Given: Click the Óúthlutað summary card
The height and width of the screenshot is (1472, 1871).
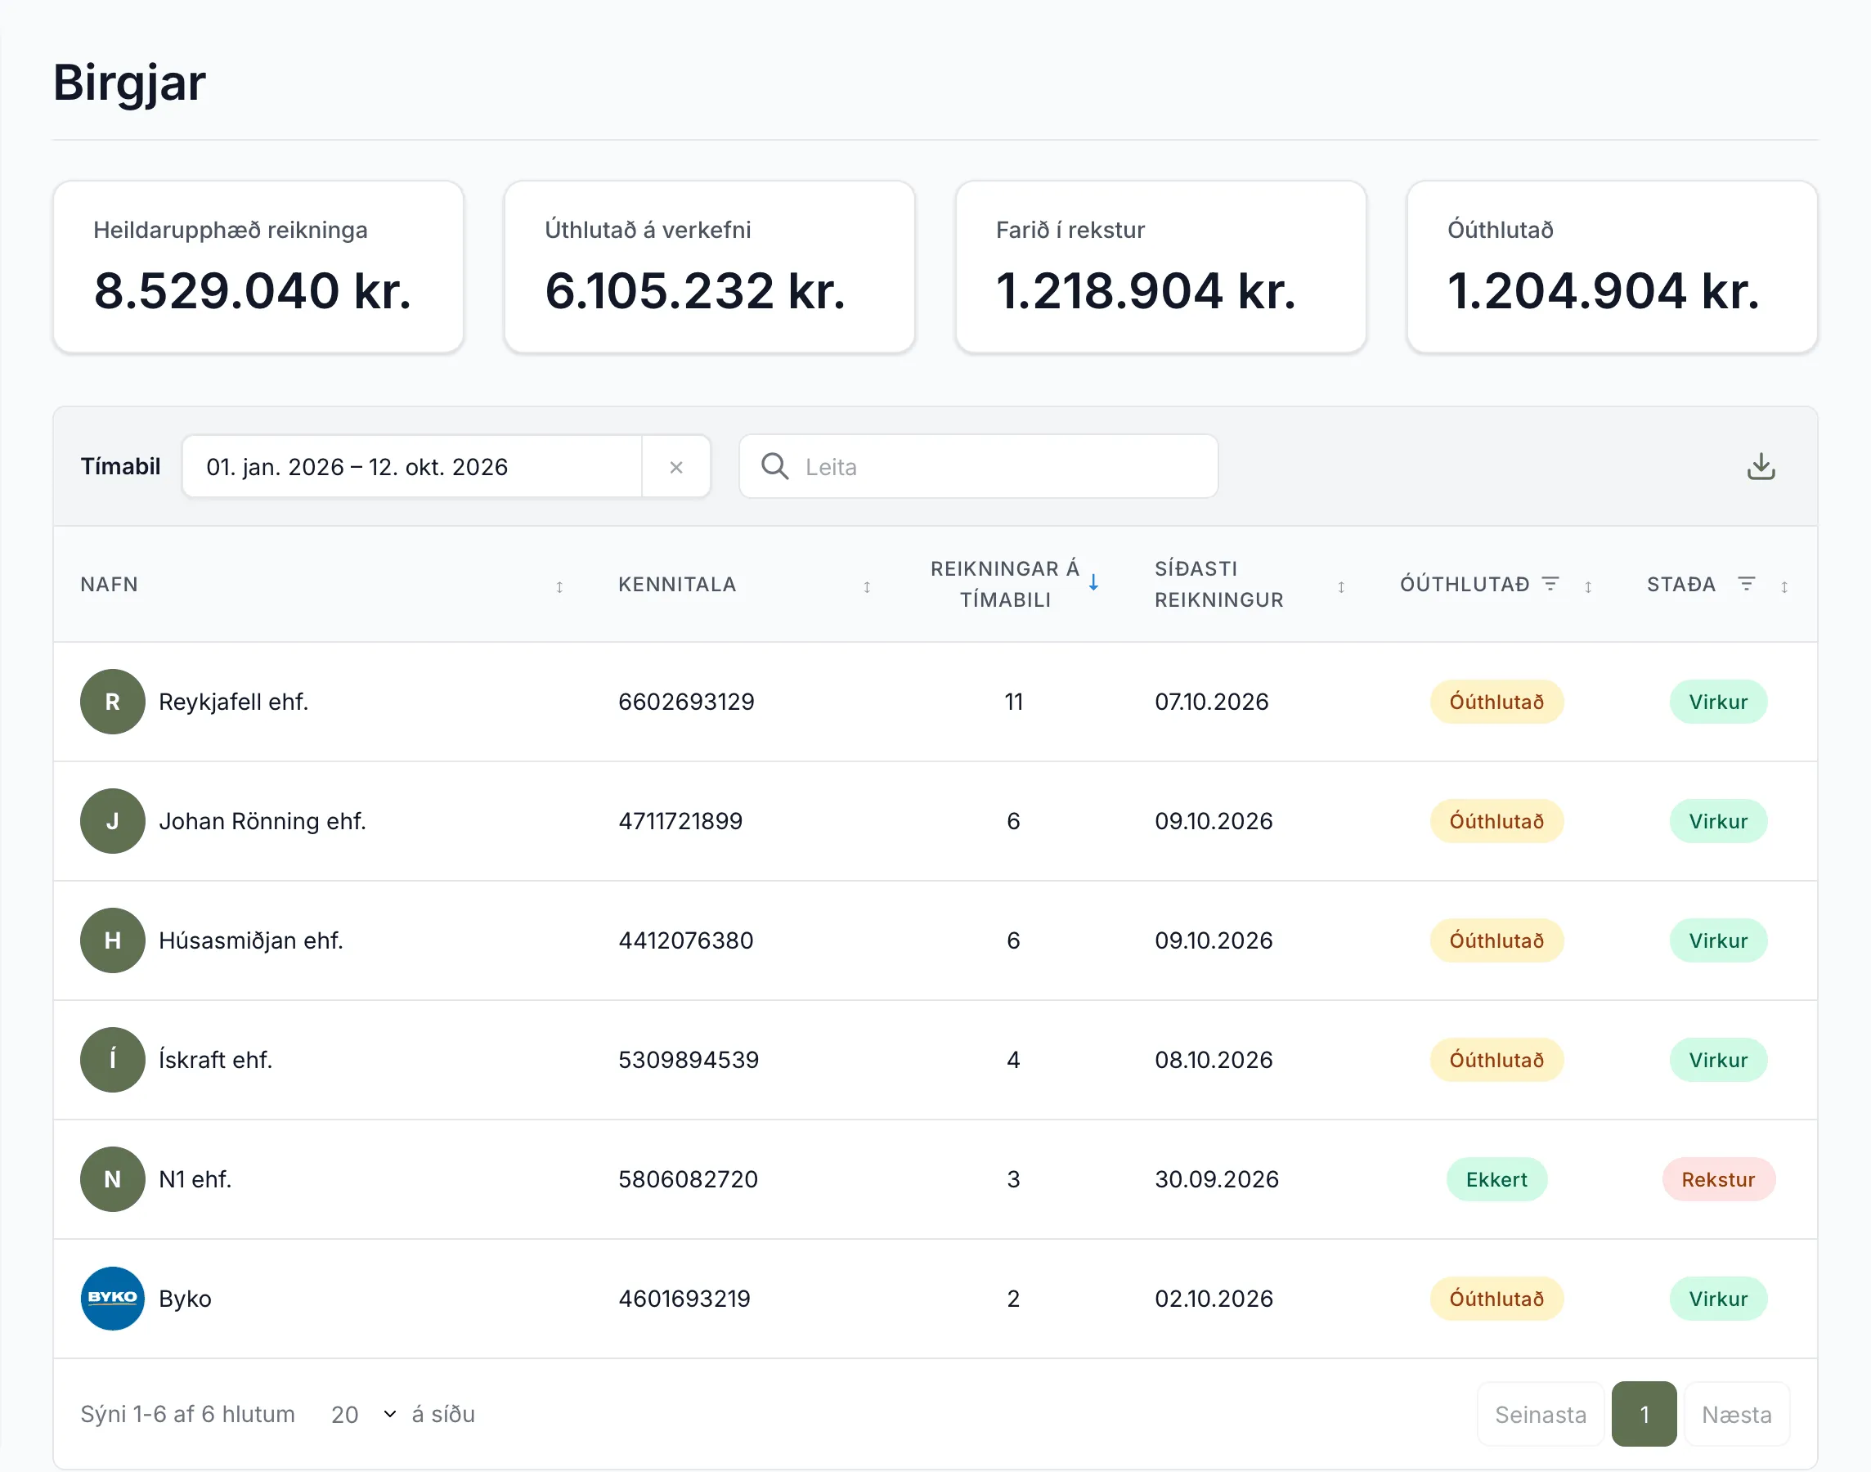Looking at the screenshot, I should [1612, 267].
